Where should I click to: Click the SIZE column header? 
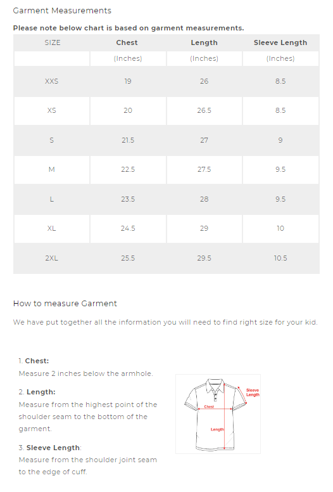53,42
